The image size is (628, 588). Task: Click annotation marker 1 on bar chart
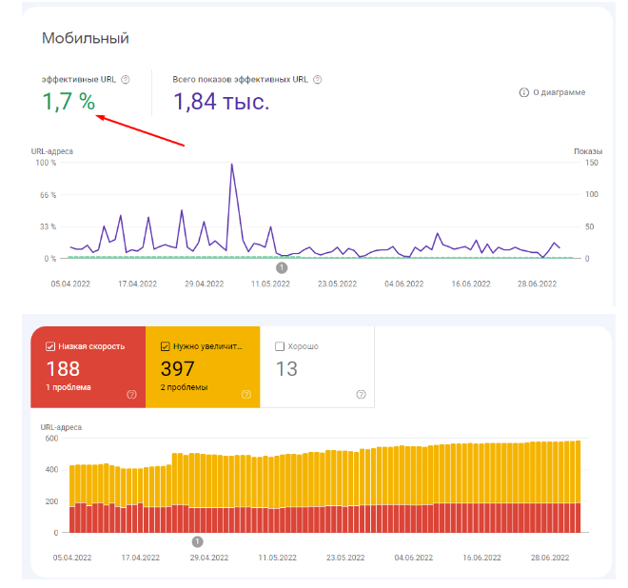coord(197,541)
